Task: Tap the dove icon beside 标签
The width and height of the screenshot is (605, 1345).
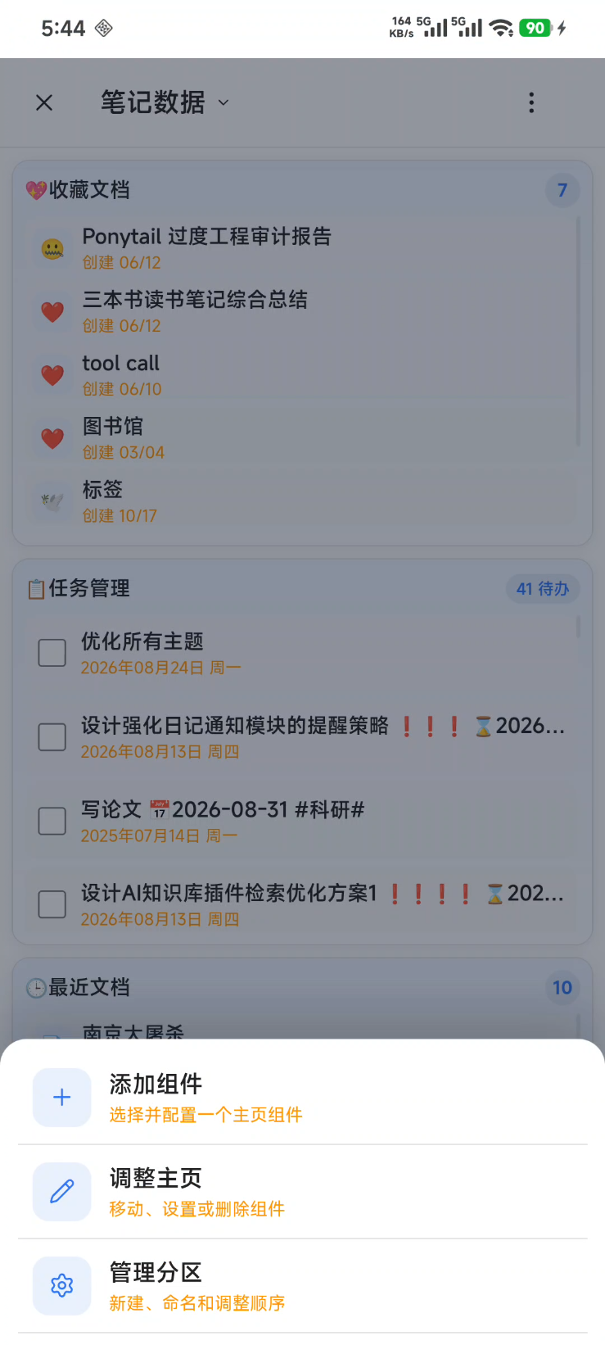Action: [x=52, y=501]
